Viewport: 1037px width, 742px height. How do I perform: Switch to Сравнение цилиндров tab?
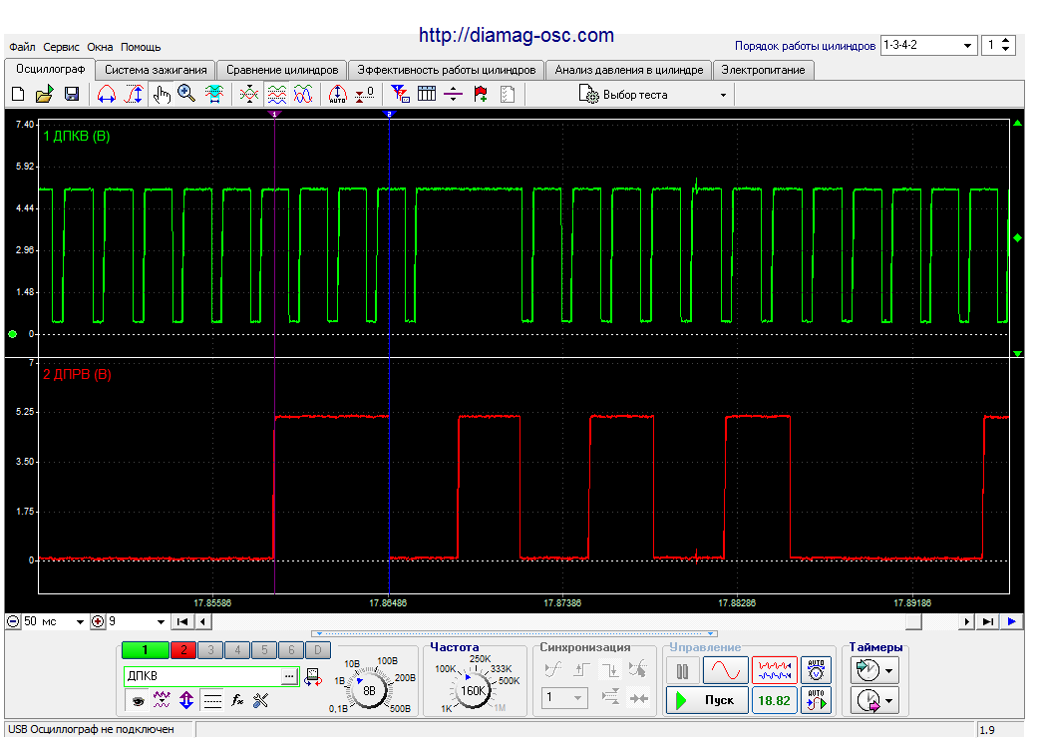point(282,70)
